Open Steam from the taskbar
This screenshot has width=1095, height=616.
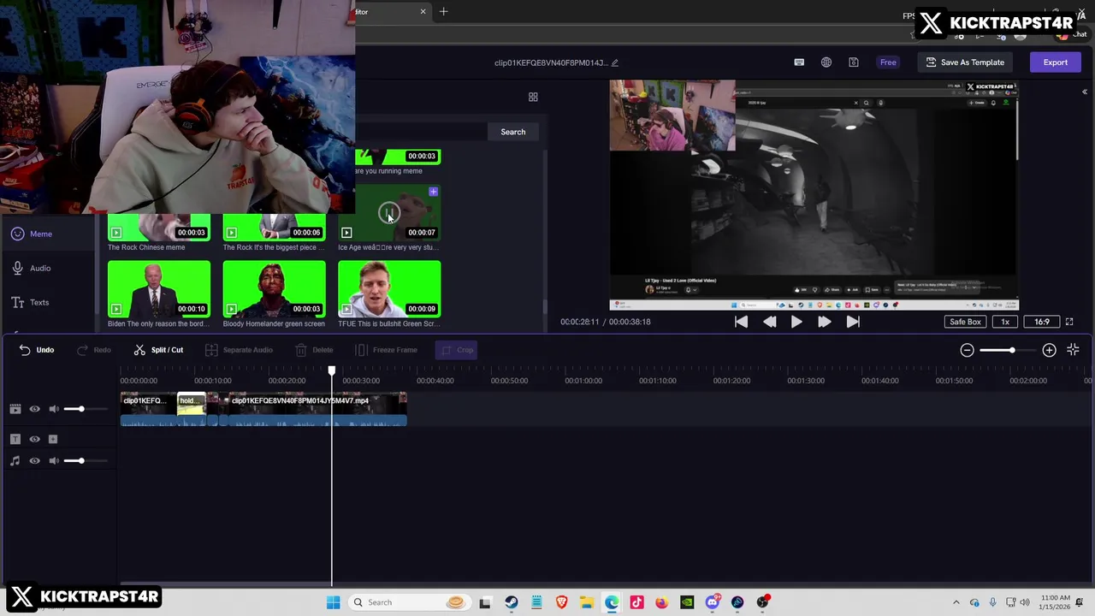coord(511,602)
